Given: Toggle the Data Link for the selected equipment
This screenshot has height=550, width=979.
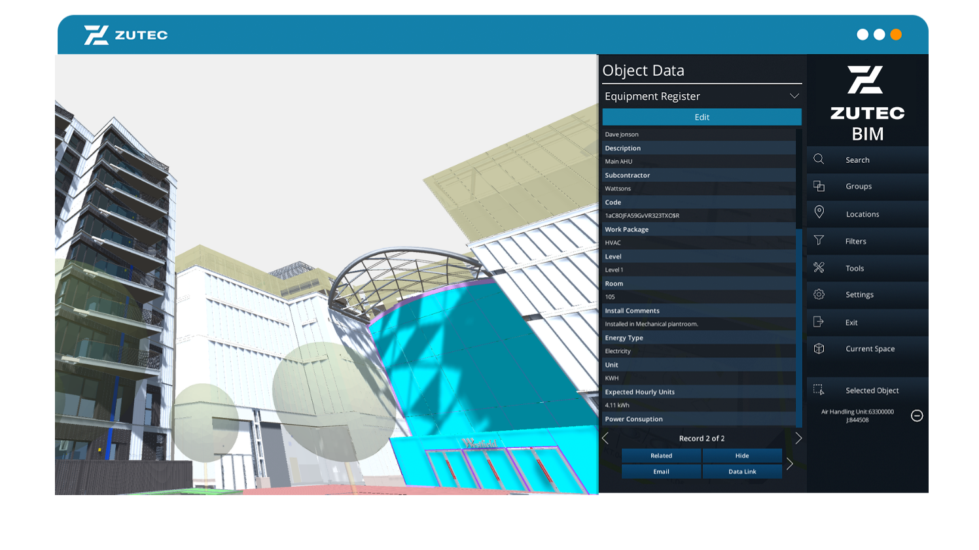Looking at the screenshot, I should pyautogui.click(x=742, y=471).
